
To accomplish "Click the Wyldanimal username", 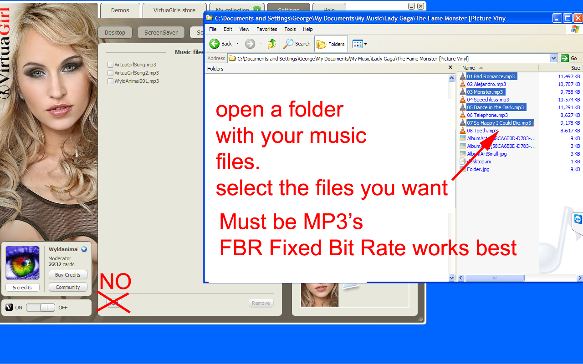I will point(63,249).
